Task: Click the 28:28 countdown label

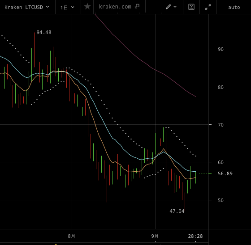Action: point(195,236)
